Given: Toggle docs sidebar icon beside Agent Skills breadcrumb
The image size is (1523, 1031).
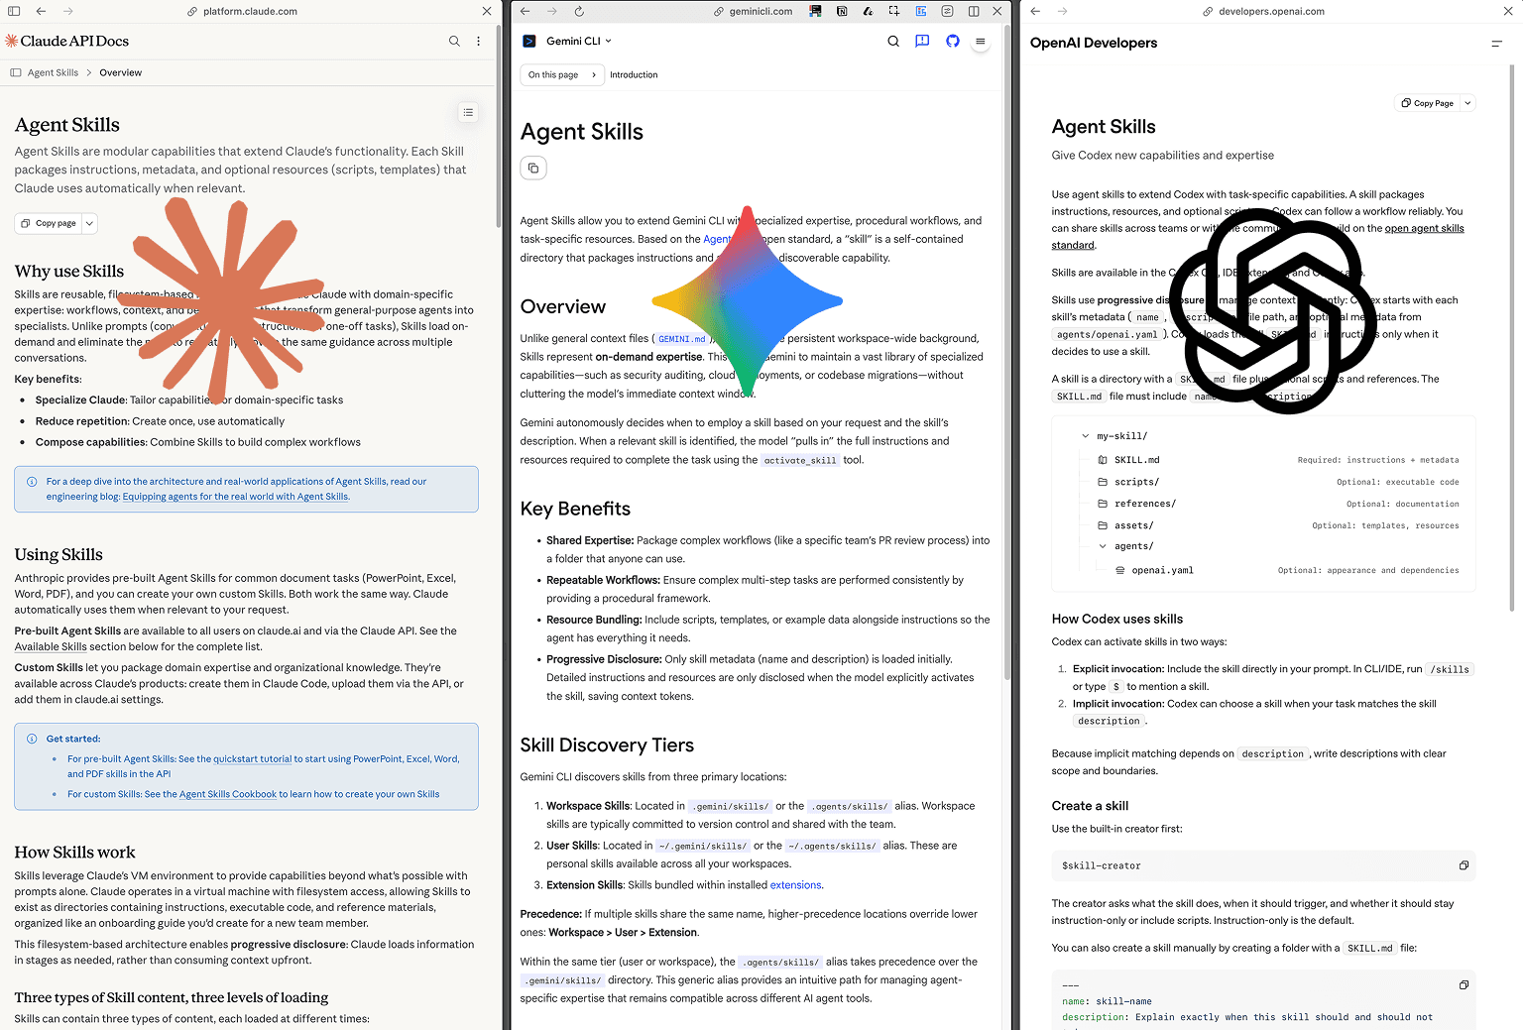Looking at the screenshot, I should pos(16,72).
